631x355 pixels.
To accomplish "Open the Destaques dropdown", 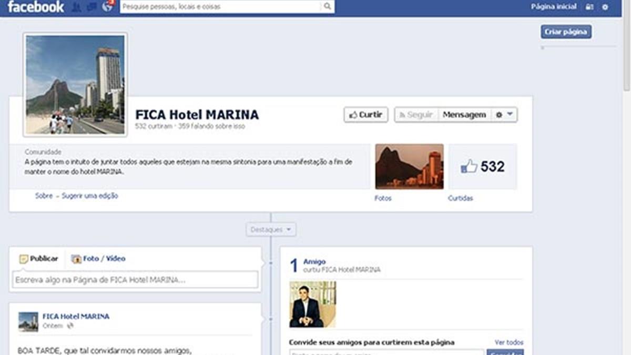I will tap(271, 230).
